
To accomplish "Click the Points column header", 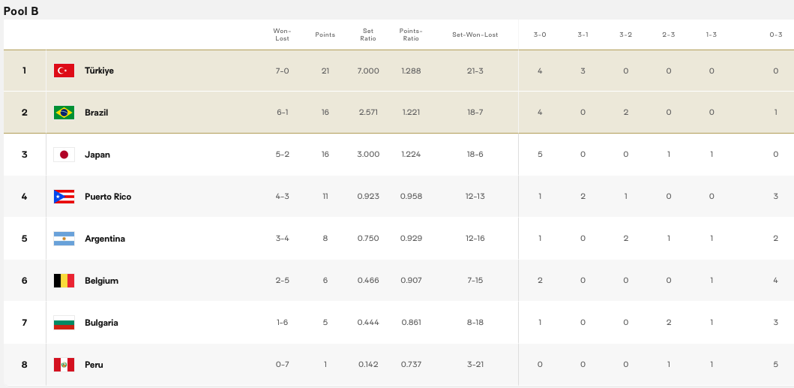I will point(325,35).
